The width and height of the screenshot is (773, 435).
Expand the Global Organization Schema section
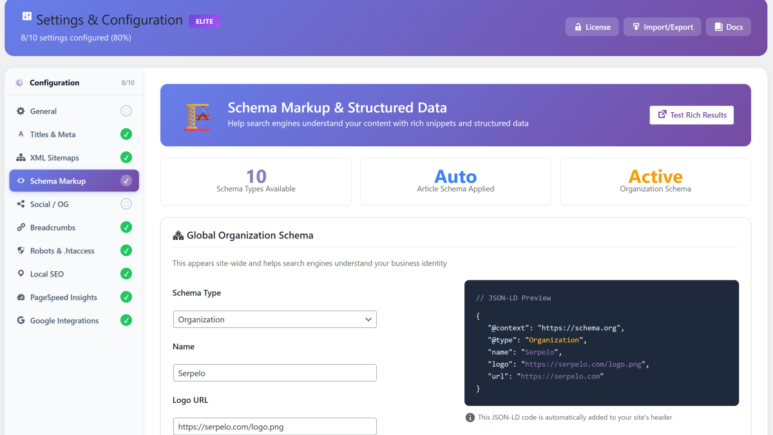point(243,235)
